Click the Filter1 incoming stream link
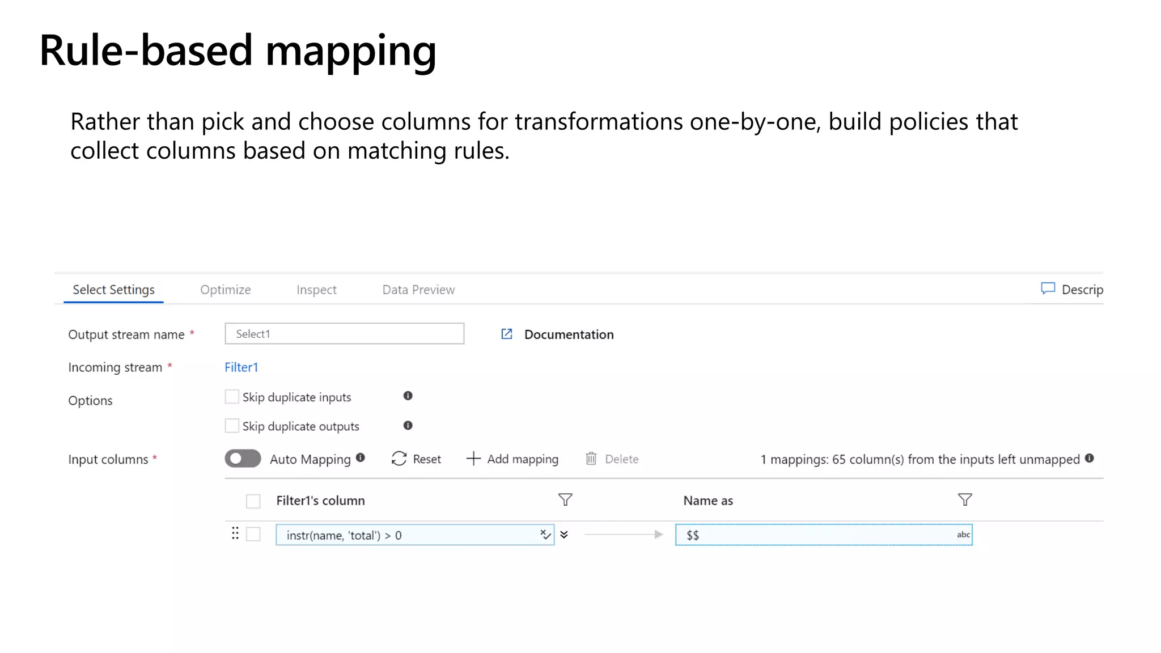Viewport: 1161px width, 653px height. 241,367
